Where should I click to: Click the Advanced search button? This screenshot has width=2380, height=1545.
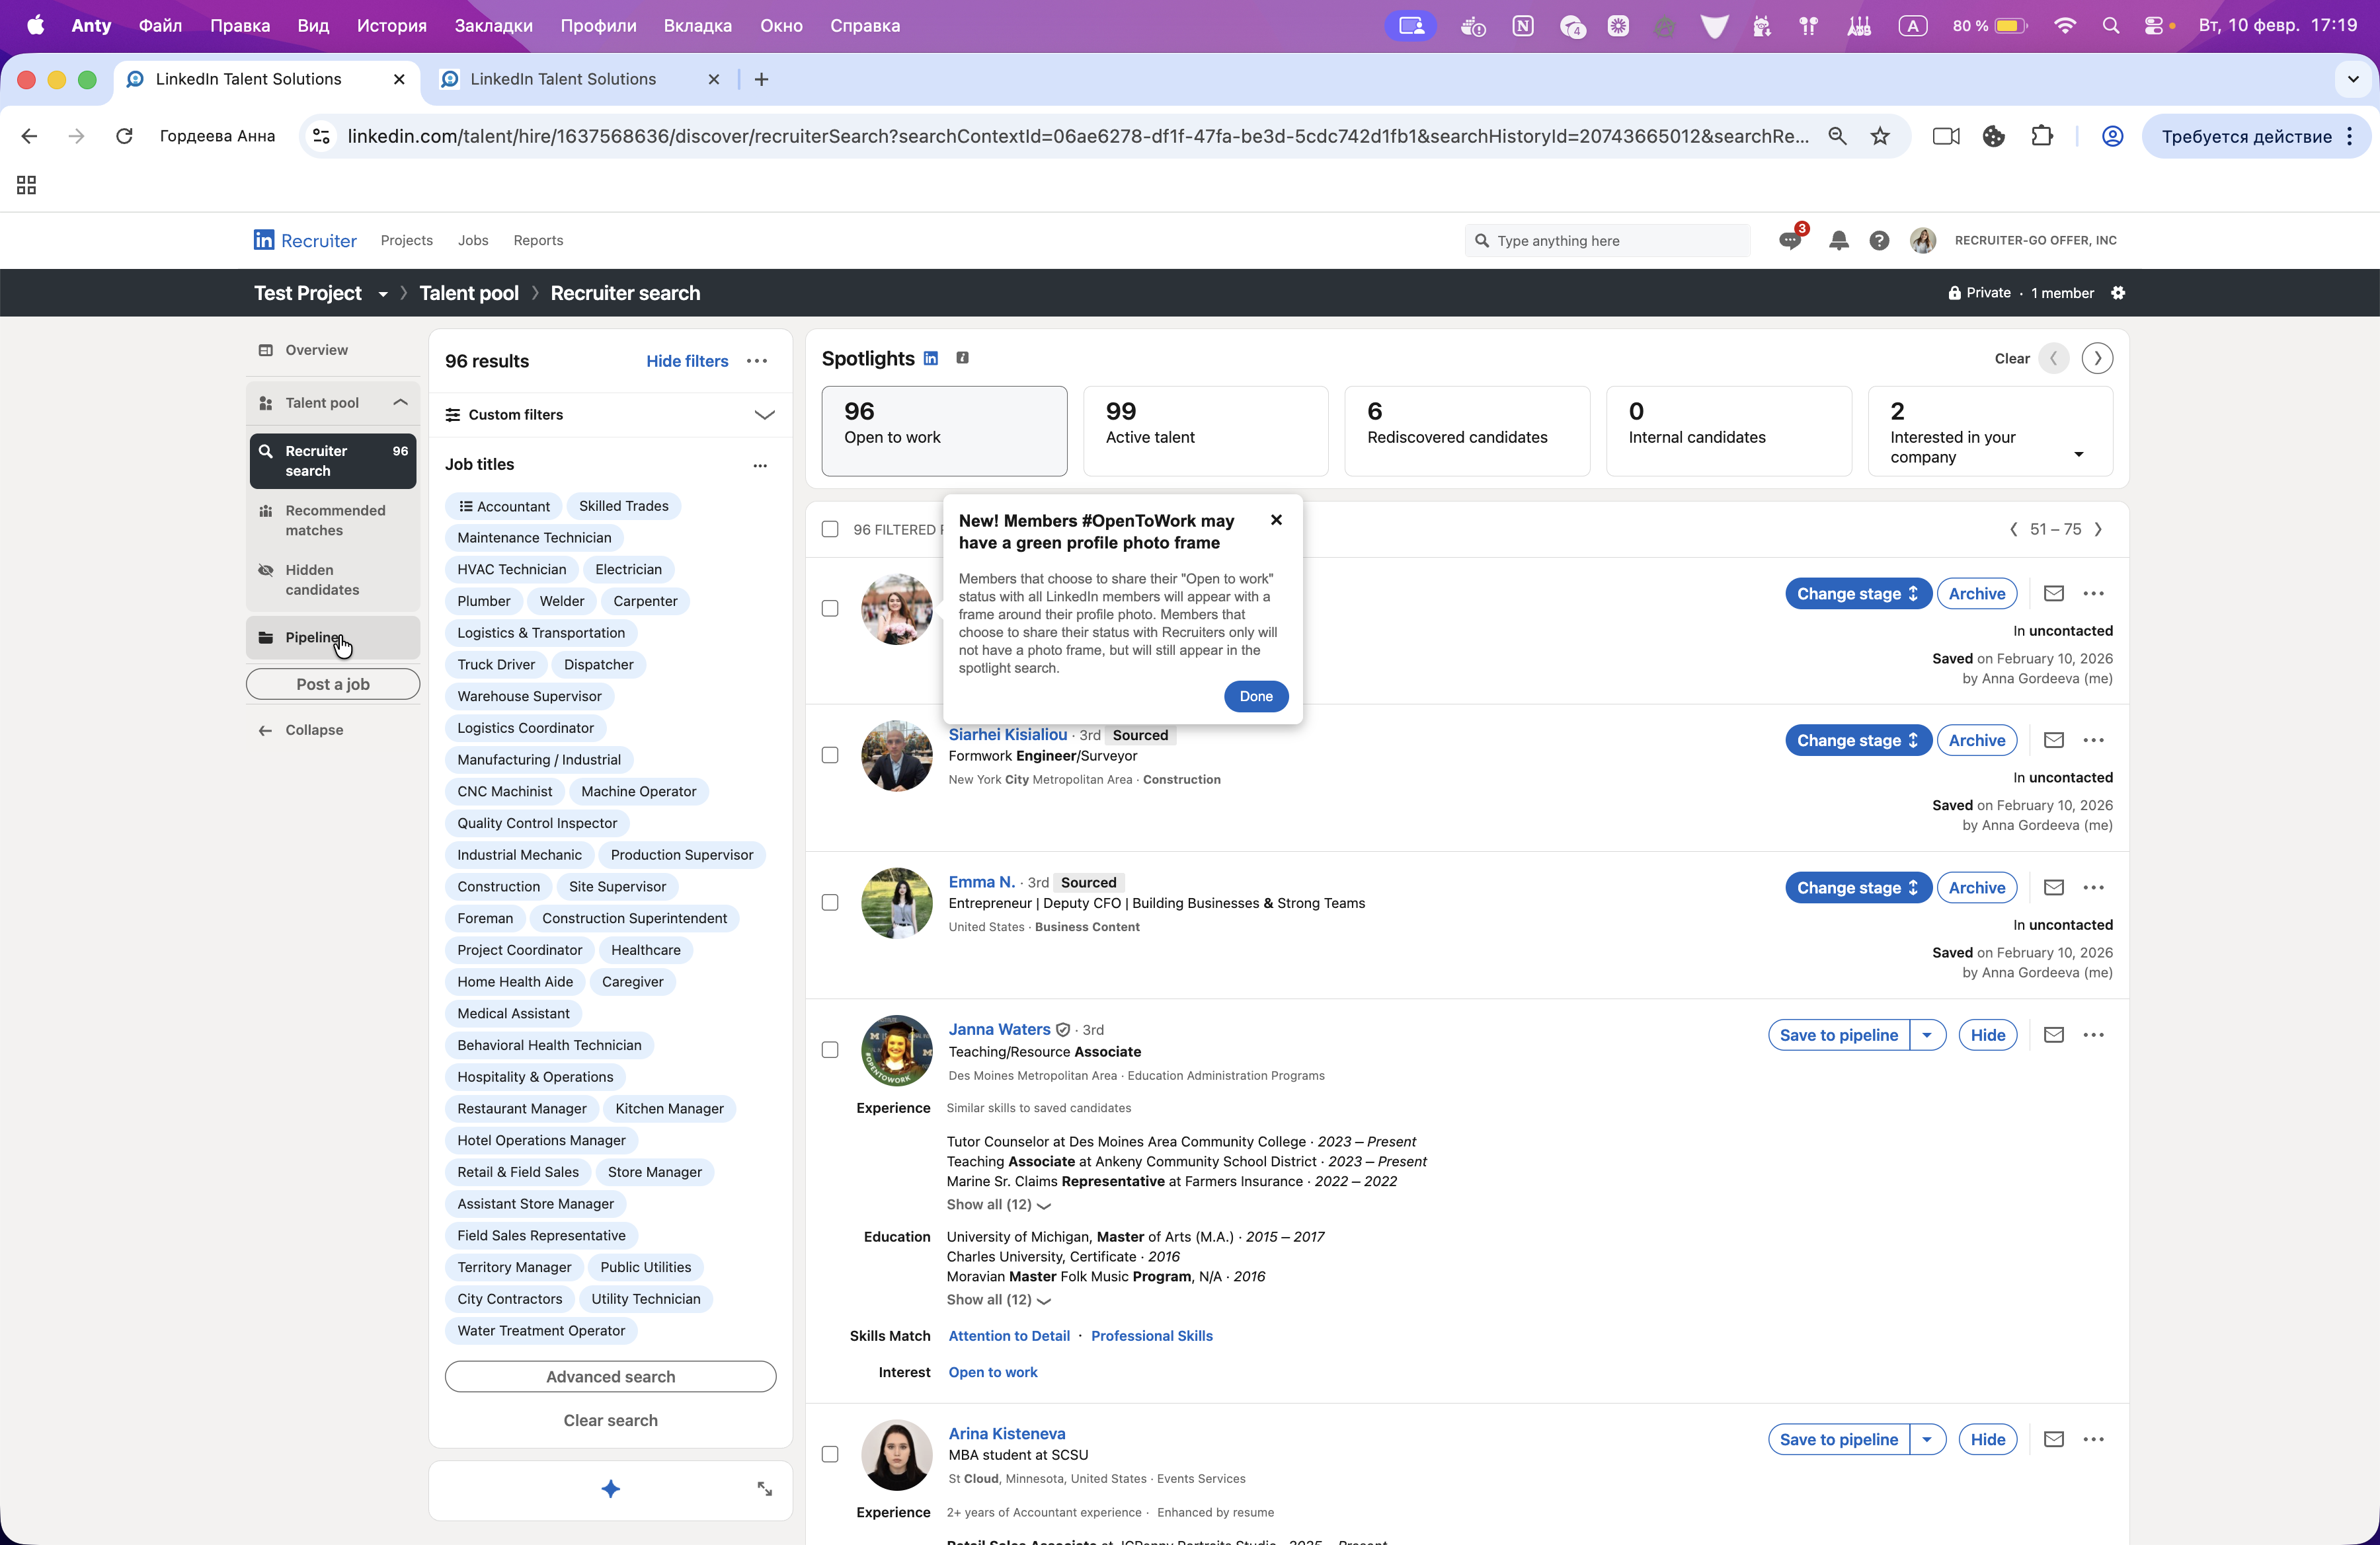pos(610,1376)
